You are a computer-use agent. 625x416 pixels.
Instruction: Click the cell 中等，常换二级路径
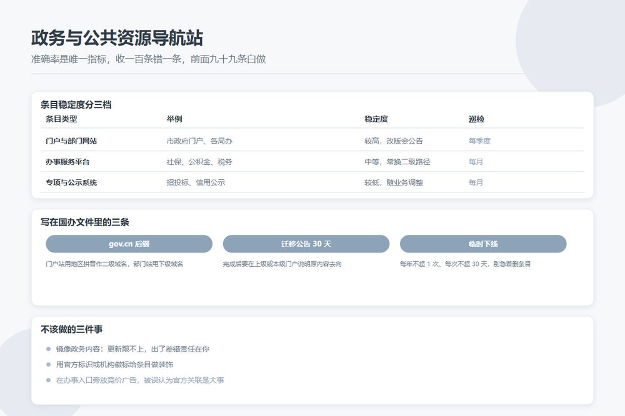(x=397, y=162)
